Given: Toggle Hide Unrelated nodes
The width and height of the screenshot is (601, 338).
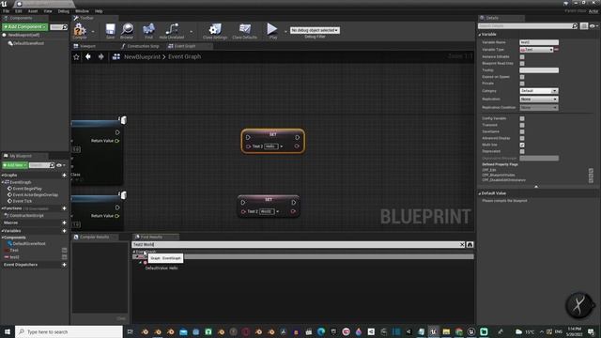Looking at the screenshot, I should coord(171,31).
